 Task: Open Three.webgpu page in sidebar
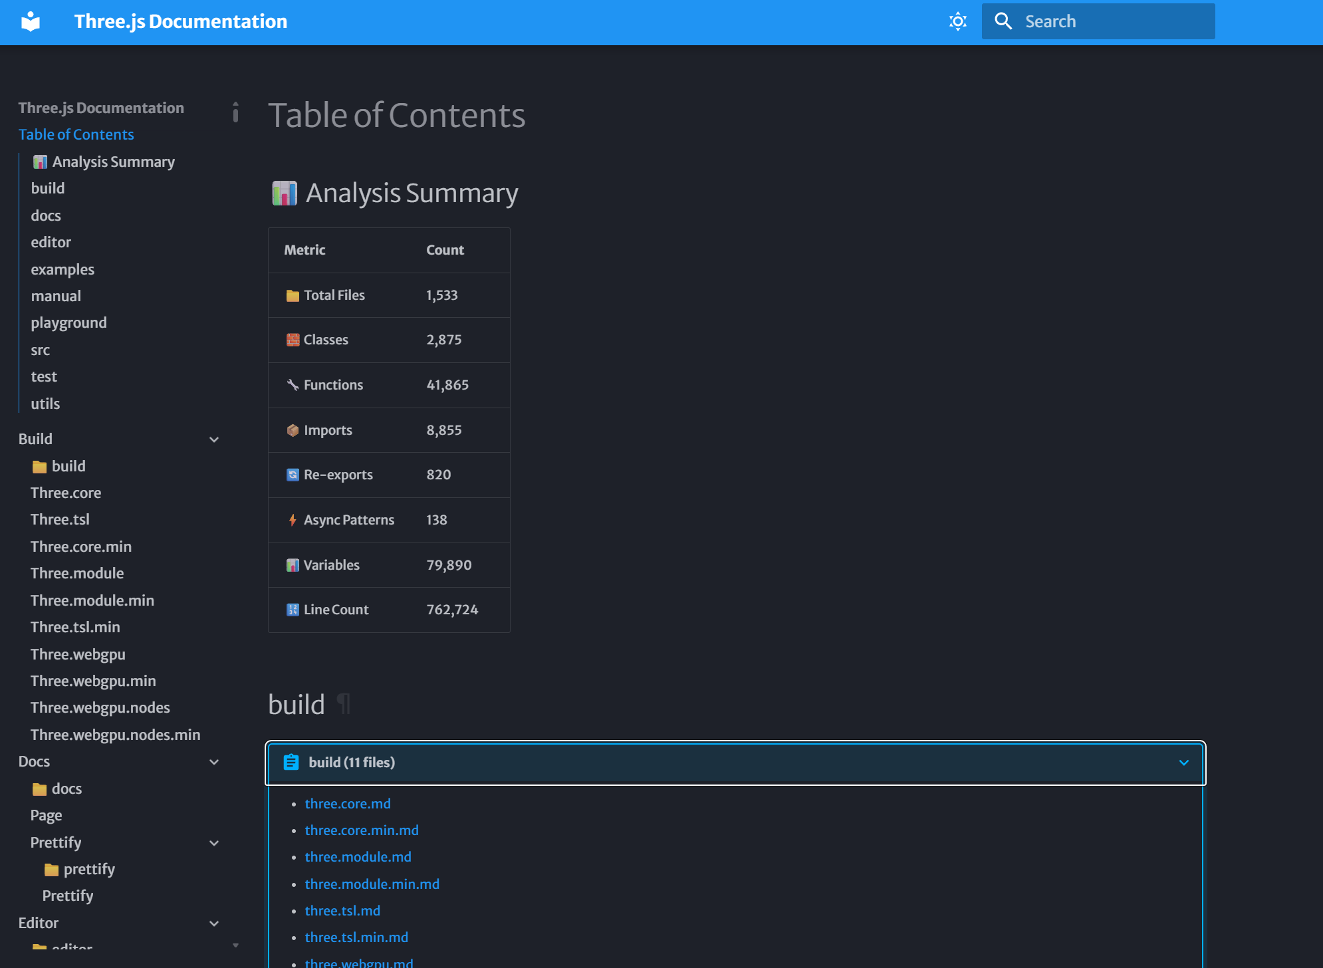tap(78, 655)
